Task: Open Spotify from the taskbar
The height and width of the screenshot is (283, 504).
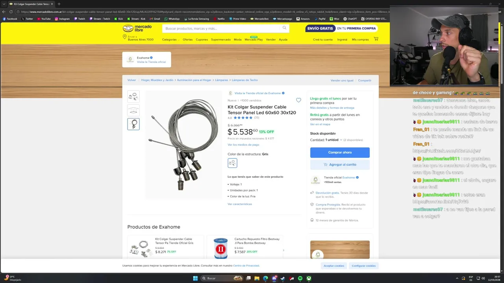Action: [300, 278]
